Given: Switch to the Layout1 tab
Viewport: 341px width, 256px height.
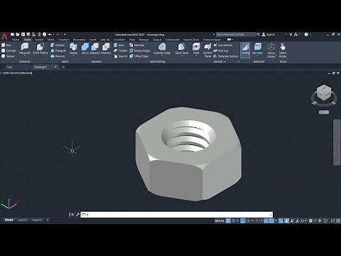Looking at the screenshot, I should point(22,220).
